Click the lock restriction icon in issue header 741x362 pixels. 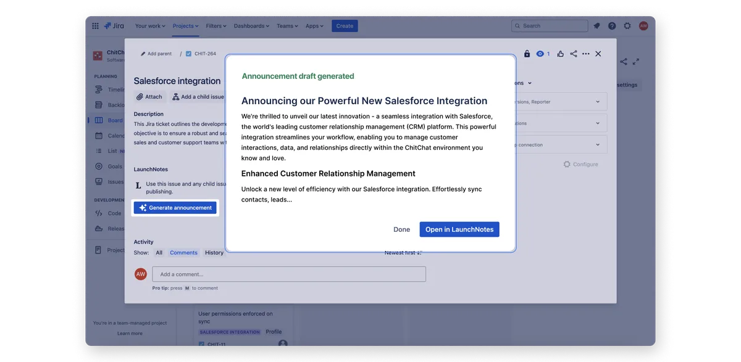pos(527,54)
